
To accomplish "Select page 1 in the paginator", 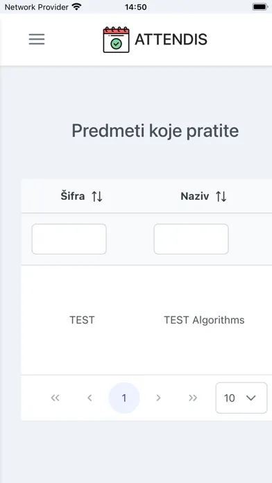I will point(124,398).
